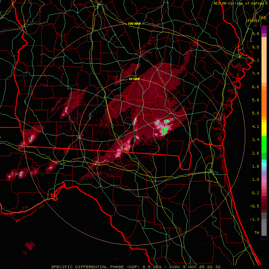Select the 9.0 scale value
This screenshot has height=269, width=269.
256,47
